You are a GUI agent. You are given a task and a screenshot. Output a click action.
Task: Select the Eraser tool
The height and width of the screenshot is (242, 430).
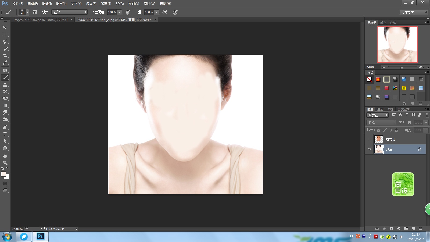pyautogui.click(x=5, y=98)
